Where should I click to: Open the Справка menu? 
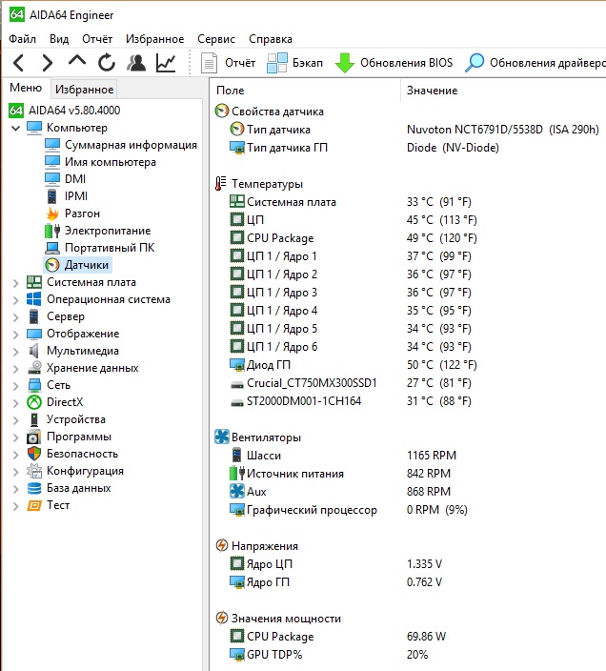click(271, 39)
